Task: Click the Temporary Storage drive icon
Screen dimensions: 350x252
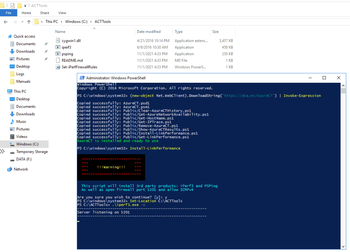Action: (12, 152)
